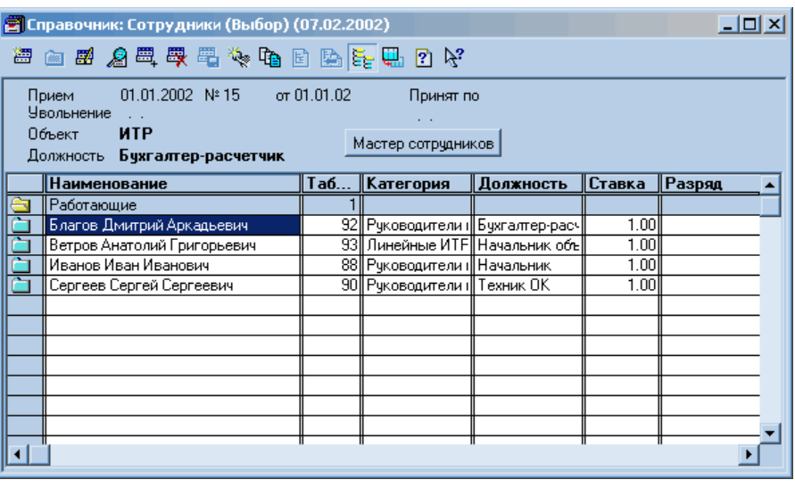Click the two overlapping documents toolbar icon
This screenshot has height=488, width=795.
pyautogui.click(x=269, y=57)
